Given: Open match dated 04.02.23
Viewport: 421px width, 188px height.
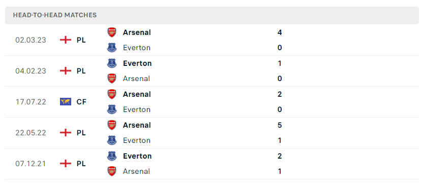Looking at the screenshot, I should pos(212,71).
